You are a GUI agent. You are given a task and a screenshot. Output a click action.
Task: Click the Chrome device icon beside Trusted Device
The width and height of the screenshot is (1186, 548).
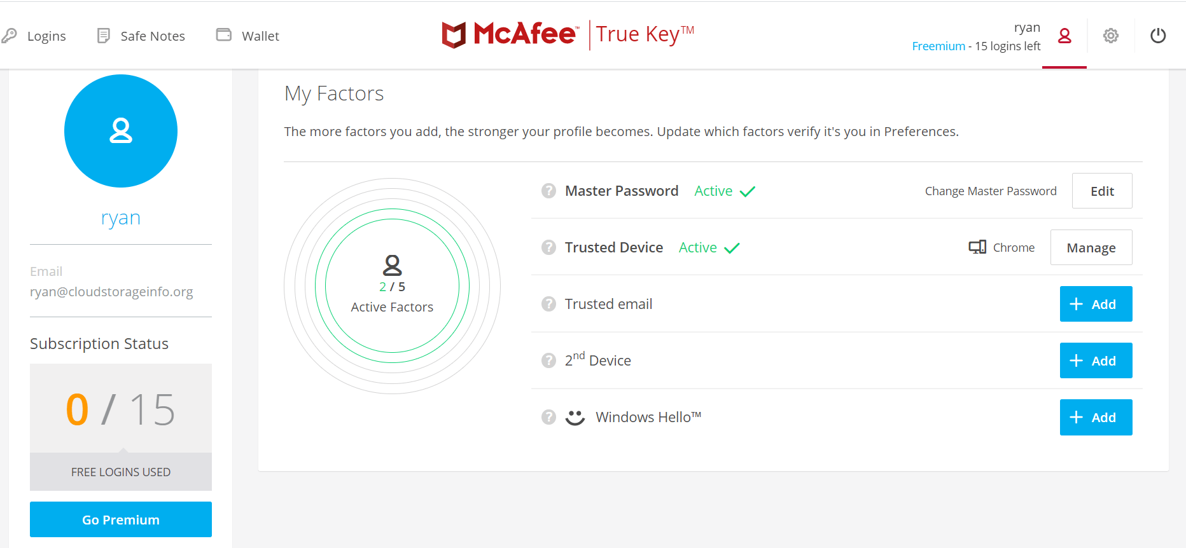(977, 247)
